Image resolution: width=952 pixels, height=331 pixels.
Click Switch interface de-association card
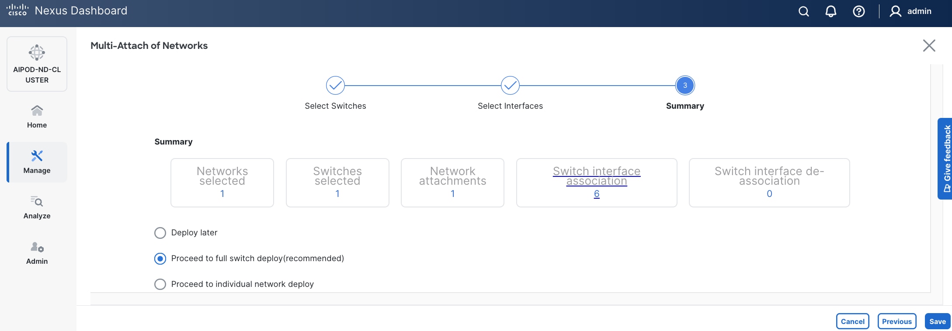click(769, 183)
